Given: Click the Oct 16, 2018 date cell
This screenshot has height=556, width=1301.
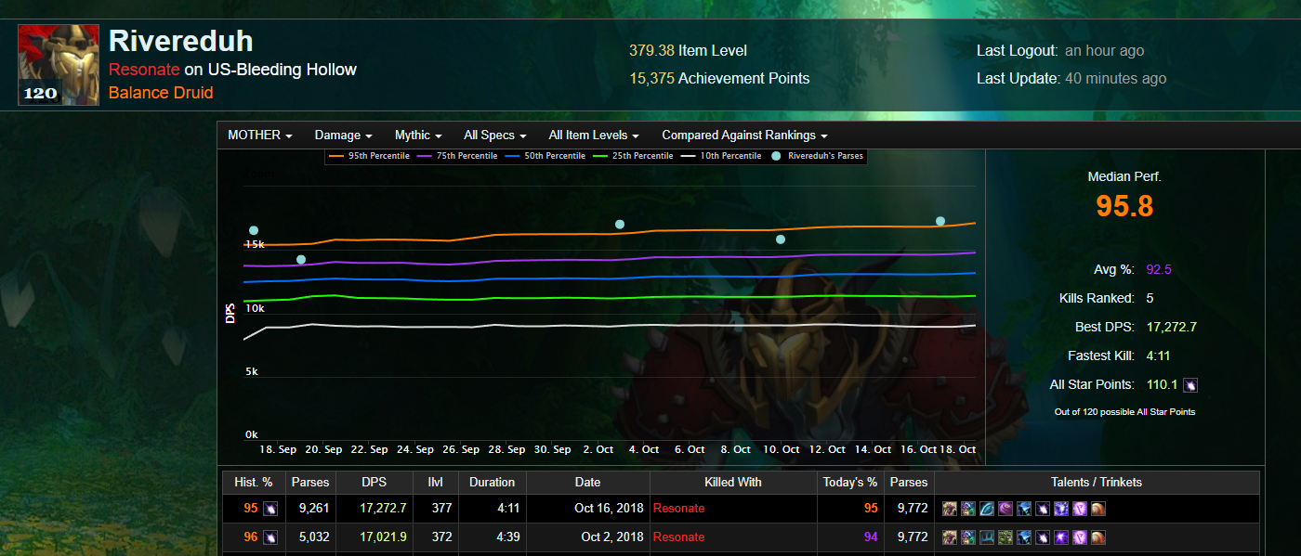Looking at the screenshot, I should coord(588,509).
